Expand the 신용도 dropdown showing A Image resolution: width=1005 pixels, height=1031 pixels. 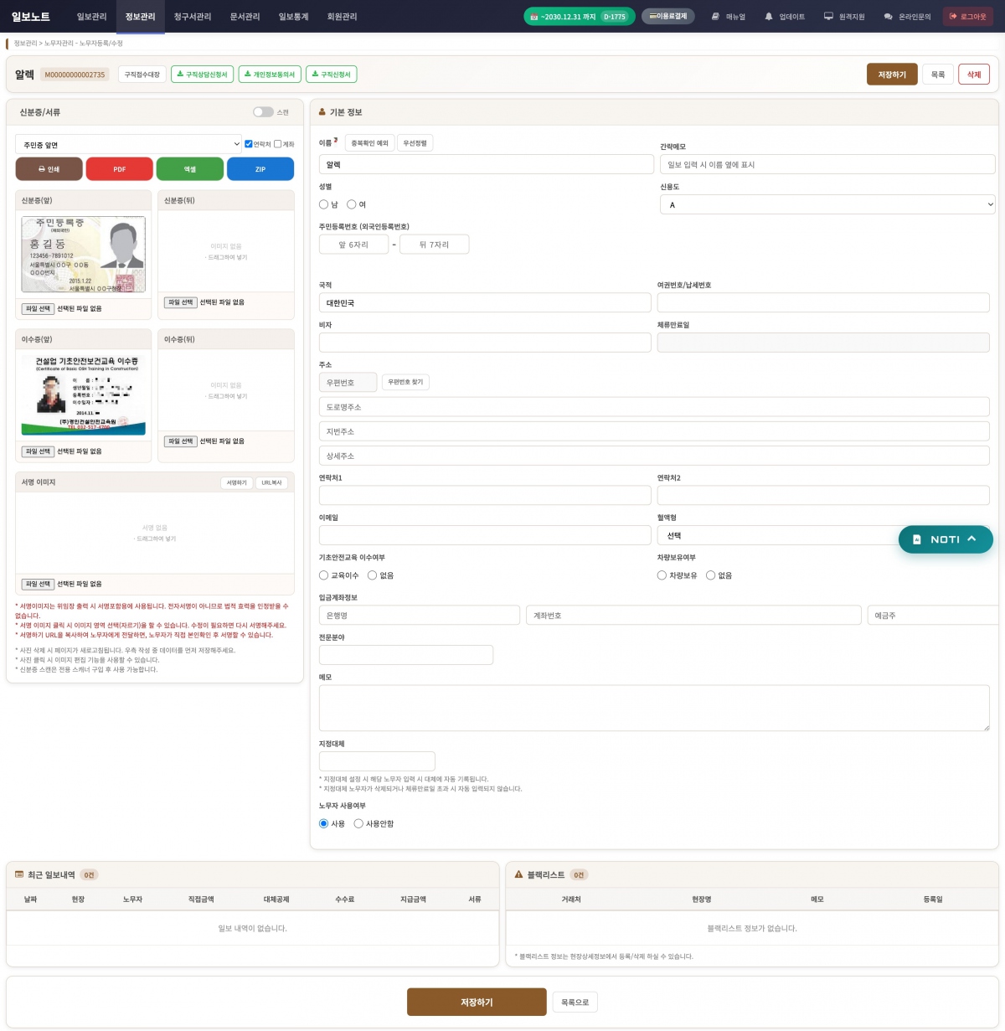click(827, 204)
